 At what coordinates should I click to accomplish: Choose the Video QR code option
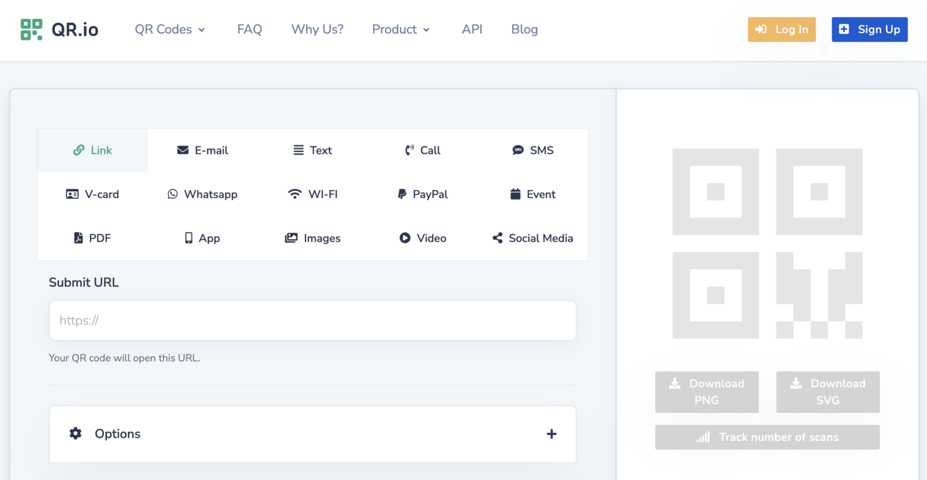point(422,238)
